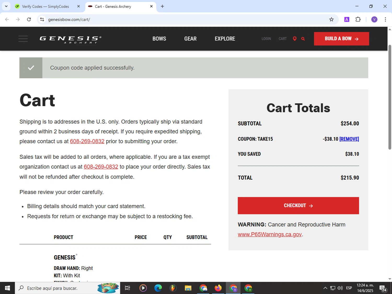Open the media player taskbar icon

(x=143, y=288)
